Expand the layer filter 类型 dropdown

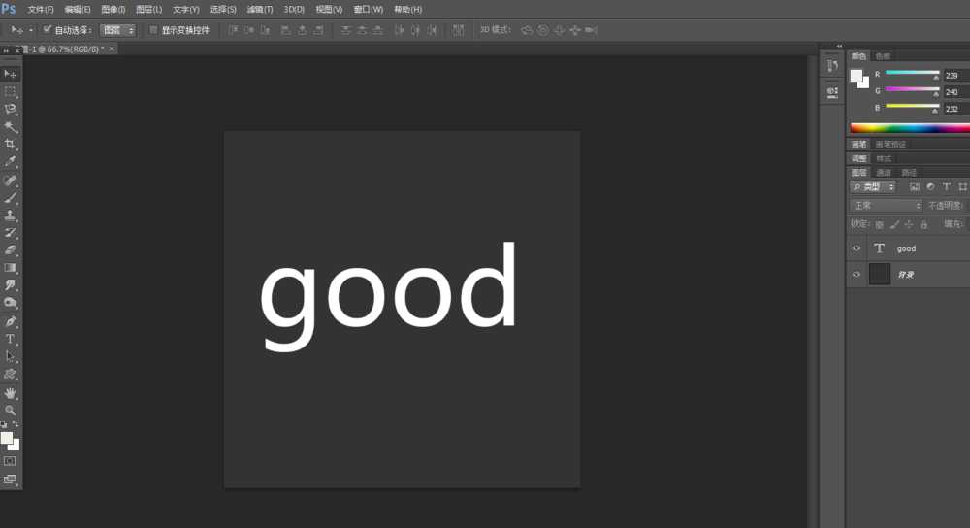click(x=873, y=186)
